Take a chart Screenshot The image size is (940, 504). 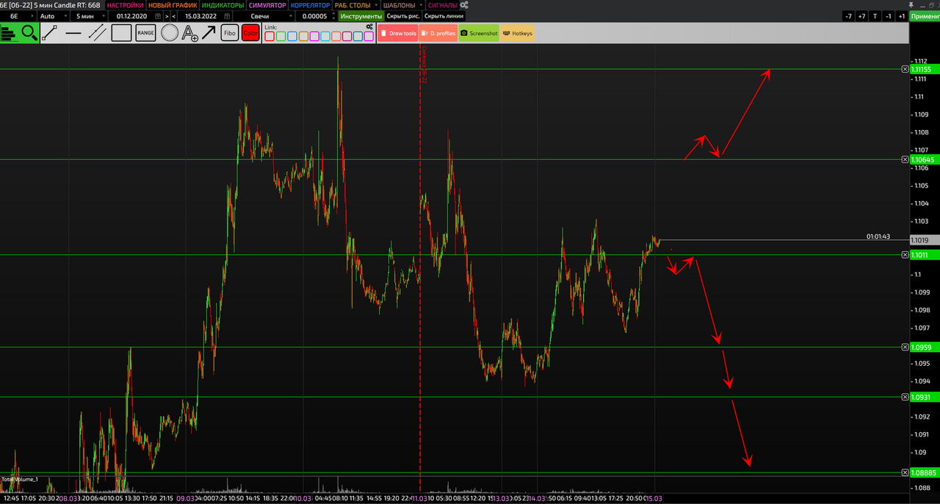[479, 33]
